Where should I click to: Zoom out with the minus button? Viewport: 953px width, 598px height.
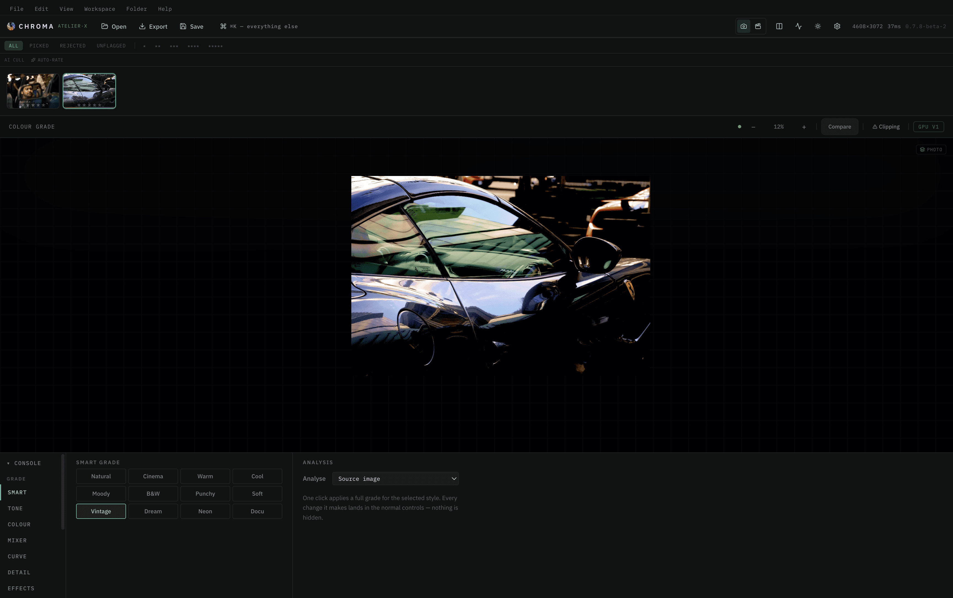click(x=753, y=127)
